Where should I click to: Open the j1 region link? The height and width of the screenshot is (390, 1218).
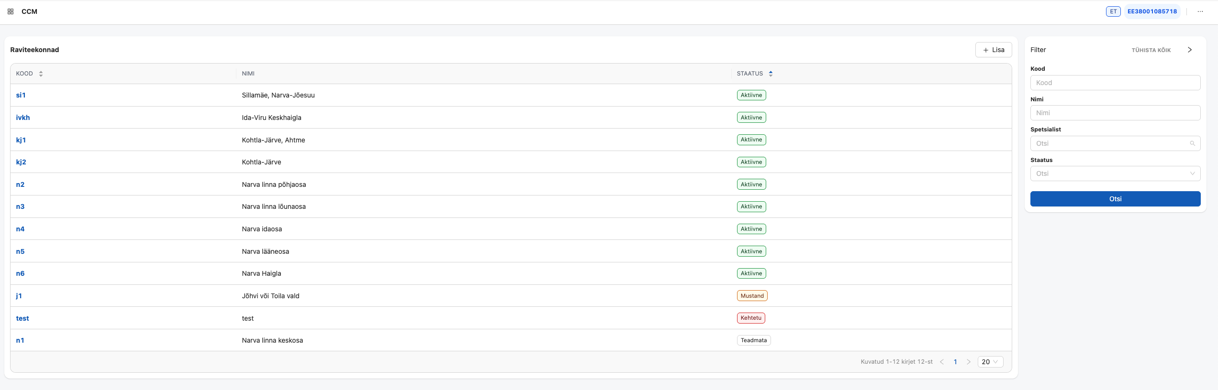click(x=19, y=296)
